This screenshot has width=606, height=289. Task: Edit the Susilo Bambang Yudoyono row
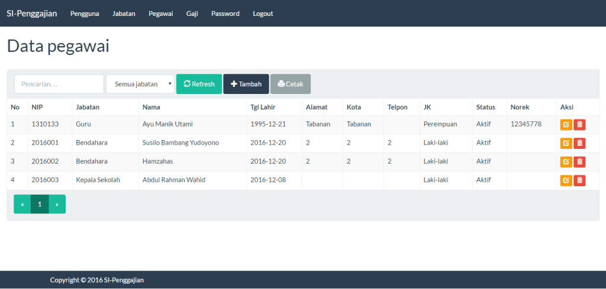tap(566, 144)
